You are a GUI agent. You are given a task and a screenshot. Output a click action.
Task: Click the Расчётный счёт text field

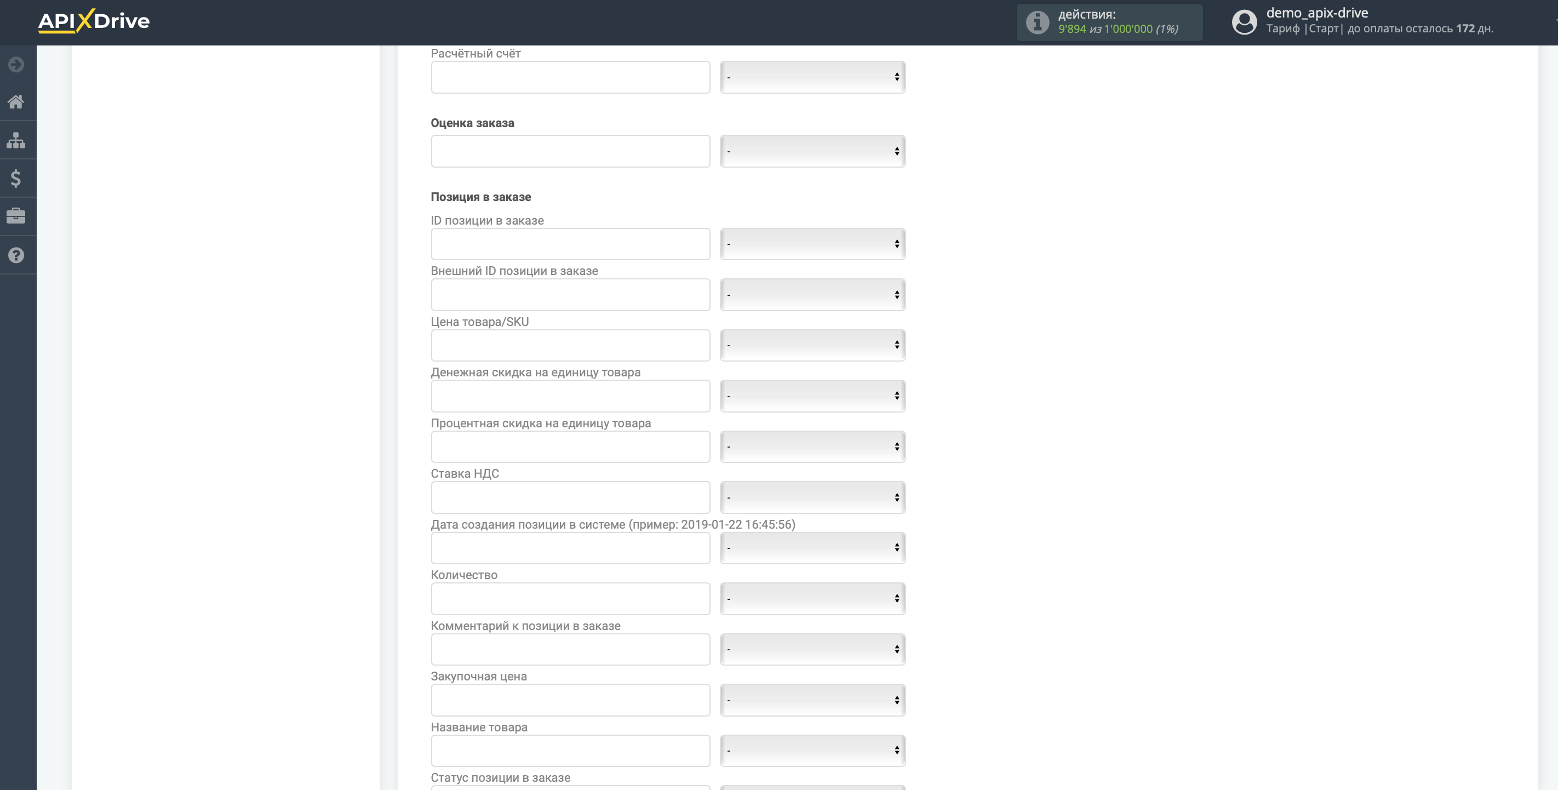pyautogui.click(x=570, y=77)
